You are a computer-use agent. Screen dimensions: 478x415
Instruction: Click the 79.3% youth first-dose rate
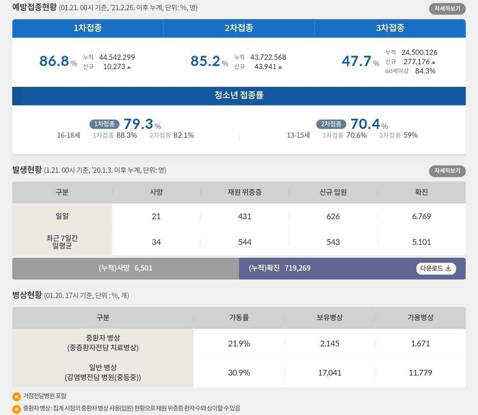coord(142,124)
